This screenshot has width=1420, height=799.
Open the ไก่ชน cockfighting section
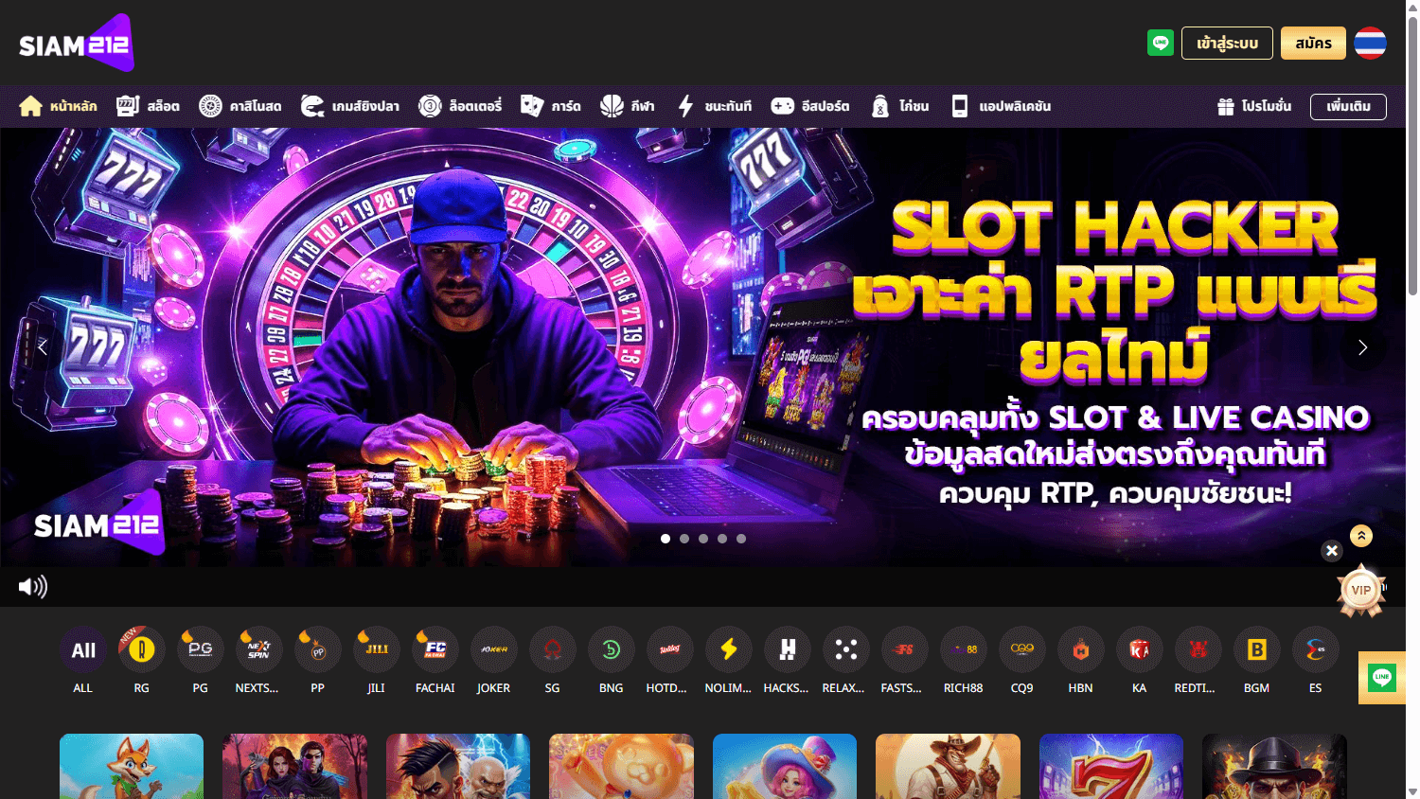pos(898,106)
